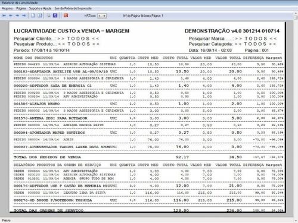The width and height of the screenshot is (298, 223).
Task: Click the total sales value 34,50
Action: 235,157
